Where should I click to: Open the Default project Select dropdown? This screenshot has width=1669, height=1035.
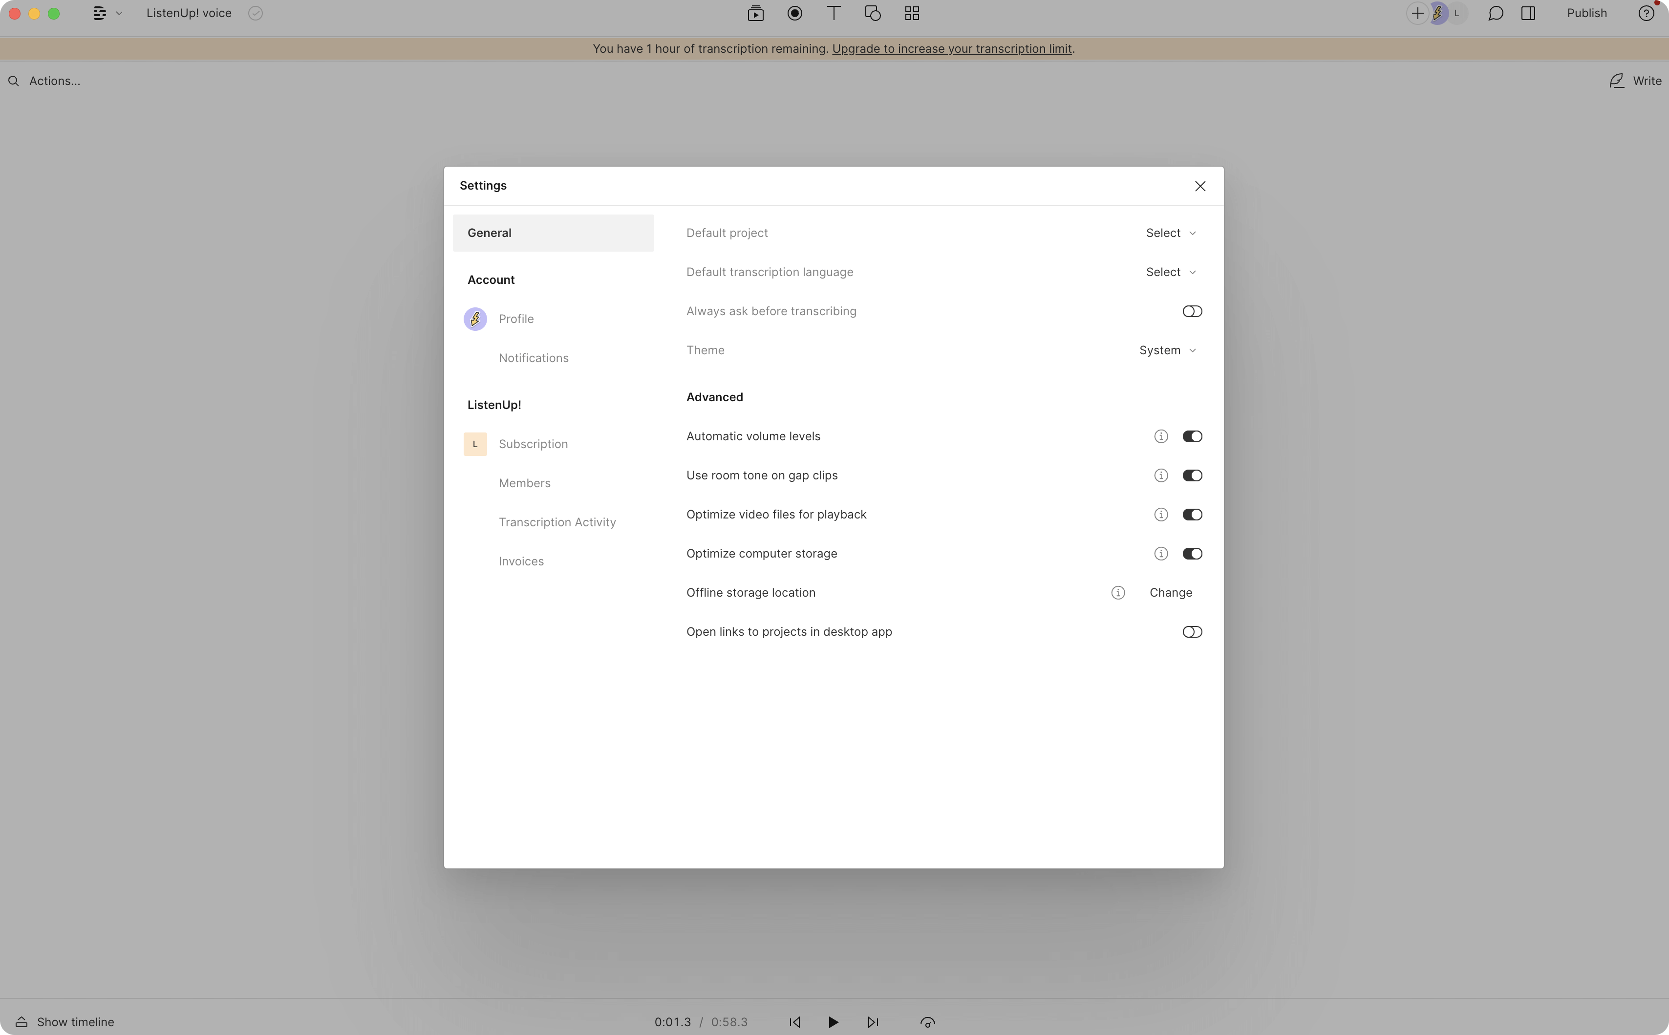point(1171,233)
